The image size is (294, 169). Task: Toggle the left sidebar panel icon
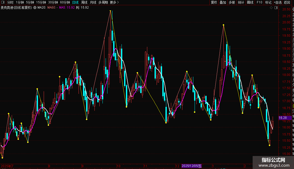(x=3, y=2)
